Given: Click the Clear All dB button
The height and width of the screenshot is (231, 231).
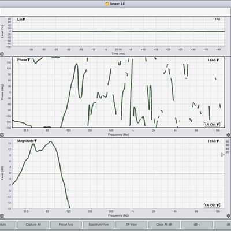Looking at the screenshot, I should (x=164, y=225).
